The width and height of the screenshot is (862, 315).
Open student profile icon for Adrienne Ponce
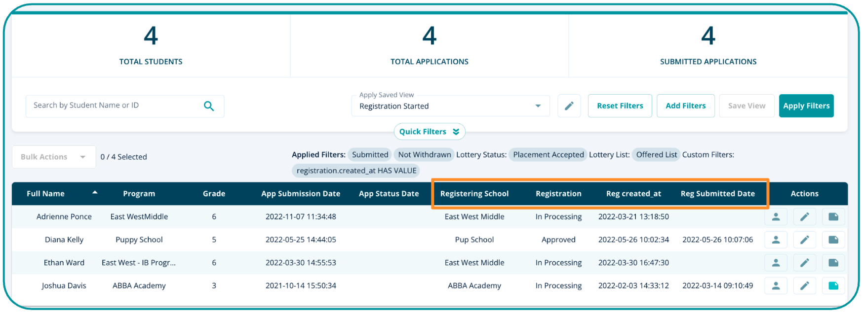(x=776, y=217)
